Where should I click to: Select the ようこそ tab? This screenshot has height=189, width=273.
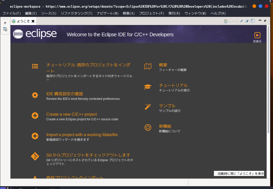point(23,21)
